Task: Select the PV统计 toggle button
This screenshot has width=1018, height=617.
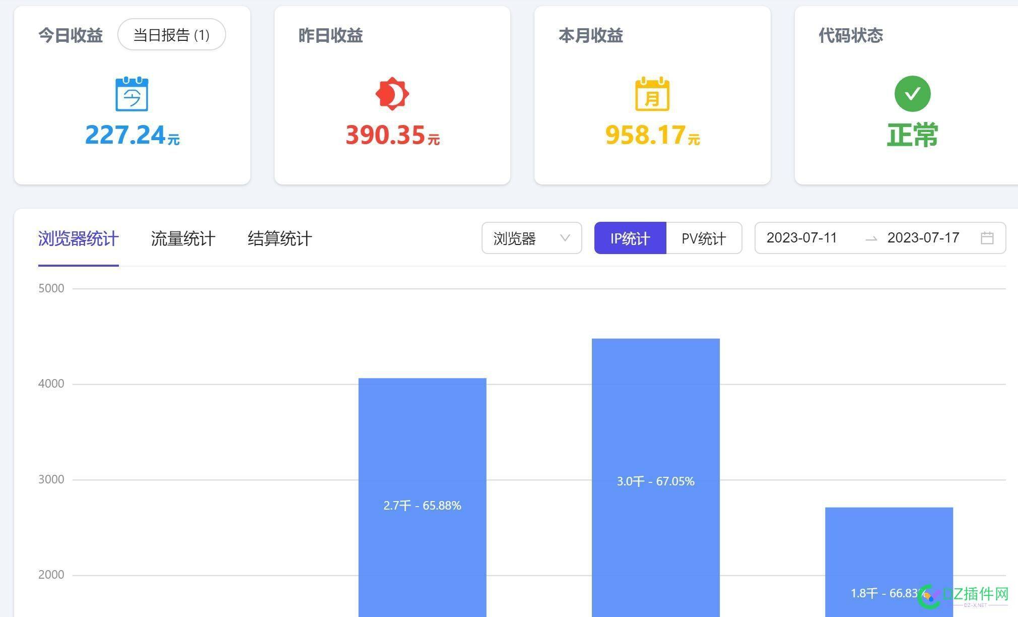Action: (704, 238)
